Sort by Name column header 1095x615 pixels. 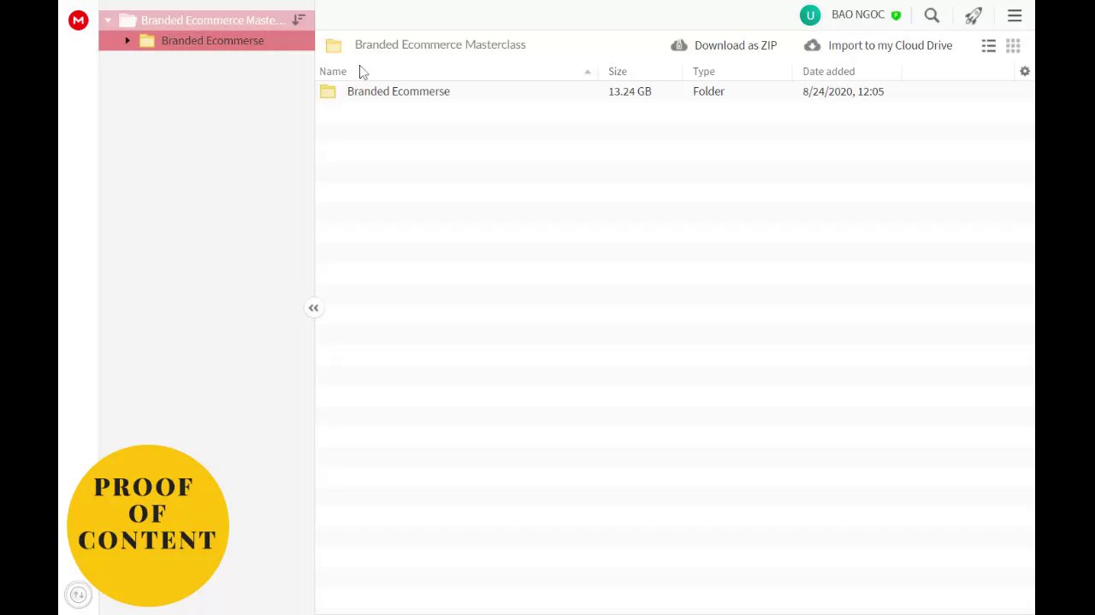(333, 72)
